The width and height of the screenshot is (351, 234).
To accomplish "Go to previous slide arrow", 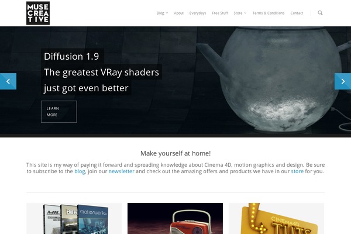I will [x=8, y=81].
